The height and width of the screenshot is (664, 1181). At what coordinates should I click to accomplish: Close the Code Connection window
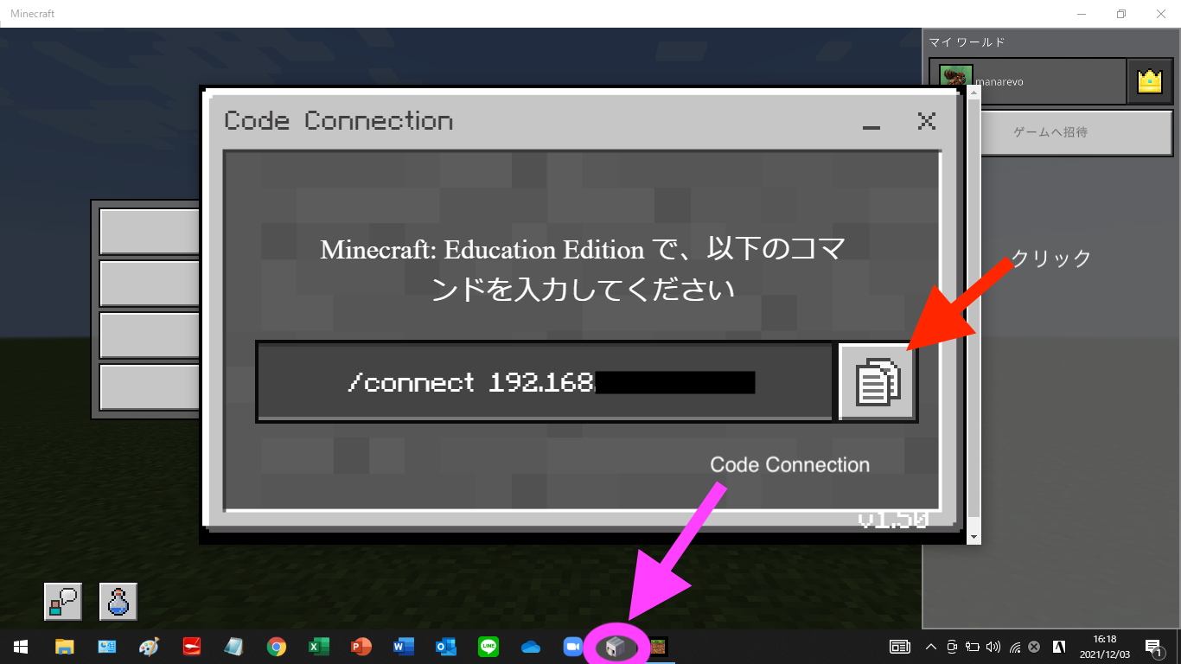pos(926,121)
